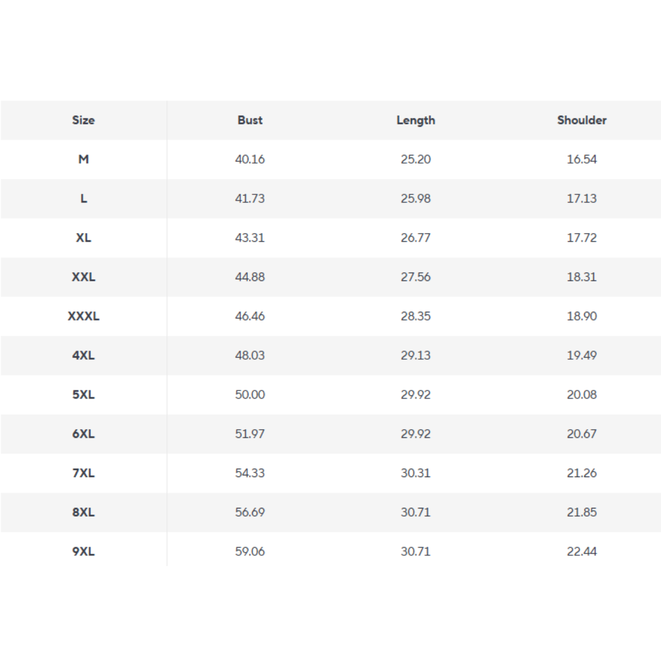Click the length value 25.98
This screenshot has height=661, width=661.
[x=416, y=198]
